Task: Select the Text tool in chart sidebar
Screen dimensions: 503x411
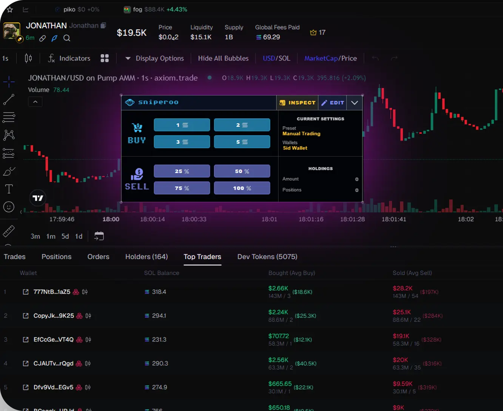Action: pos(9,189)
